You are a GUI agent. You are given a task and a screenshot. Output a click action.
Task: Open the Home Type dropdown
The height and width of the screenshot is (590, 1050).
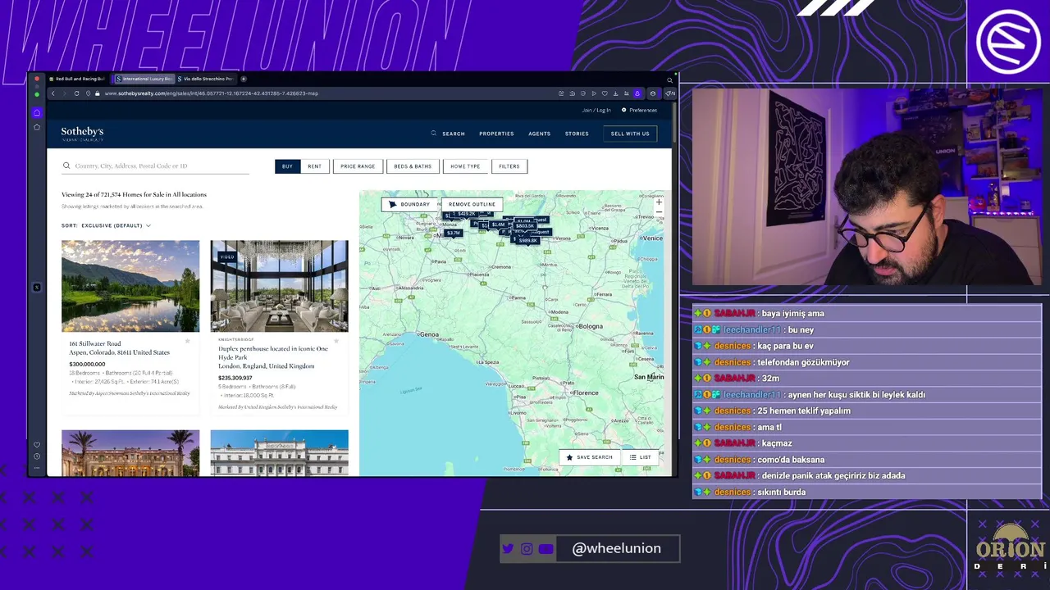(465, 166)
